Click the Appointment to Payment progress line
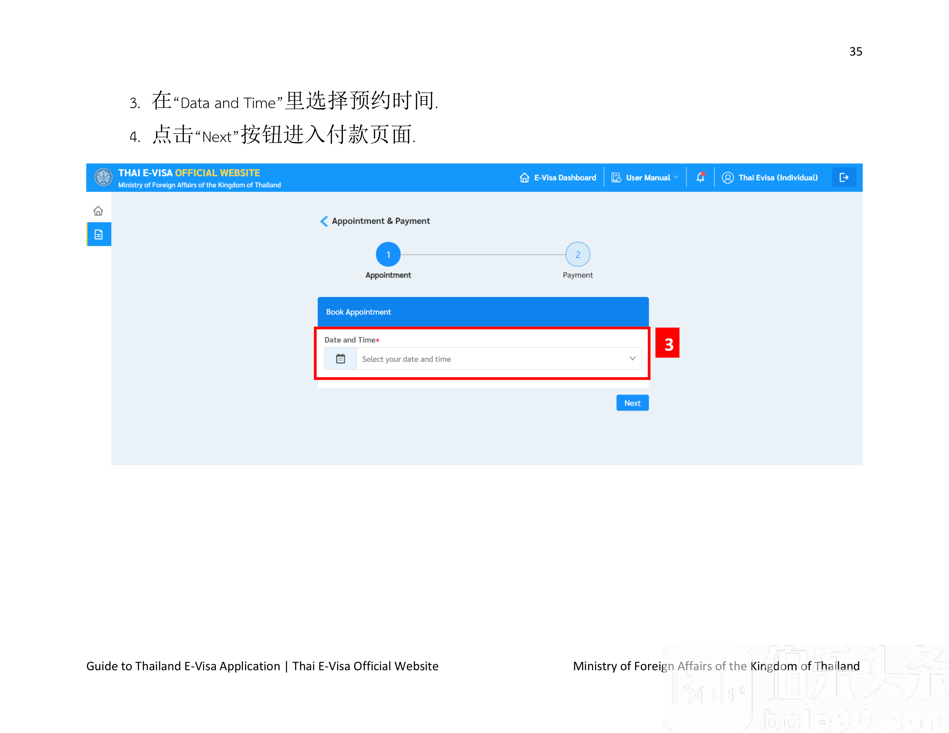 [x=482, y=254]
